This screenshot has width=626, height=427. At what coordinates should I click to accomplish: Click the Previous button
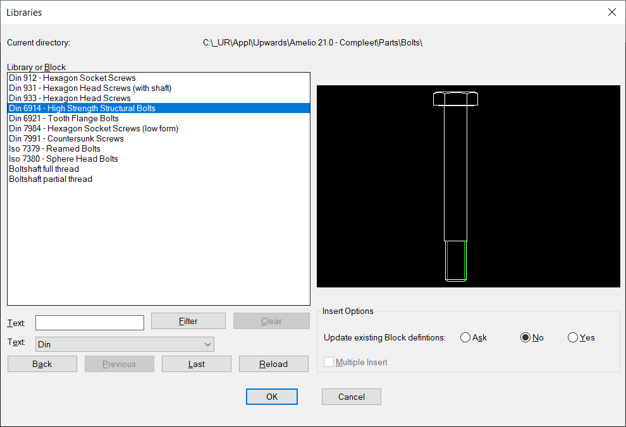[x=120, y=364]
